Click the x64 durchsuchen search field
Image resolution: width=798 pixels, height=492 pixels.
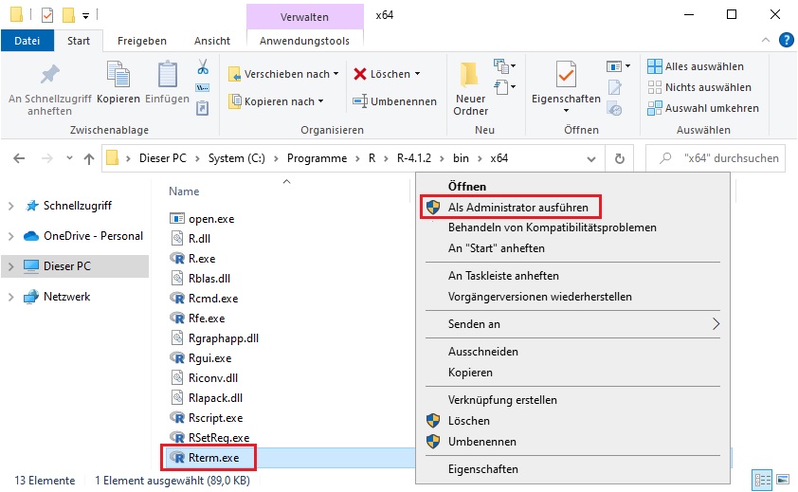pos(715,158)
